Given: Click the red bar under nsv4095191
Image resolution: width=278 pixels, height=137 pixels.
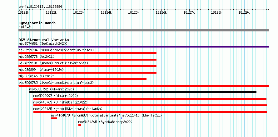Looking at the screenshot, I should tap(87, 66).
